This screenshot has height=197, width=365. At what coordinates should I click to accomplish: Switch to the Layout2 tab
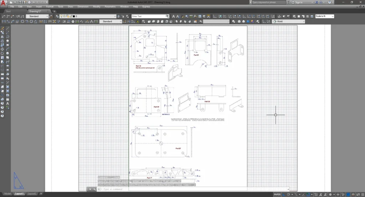(x=32, y=194)
